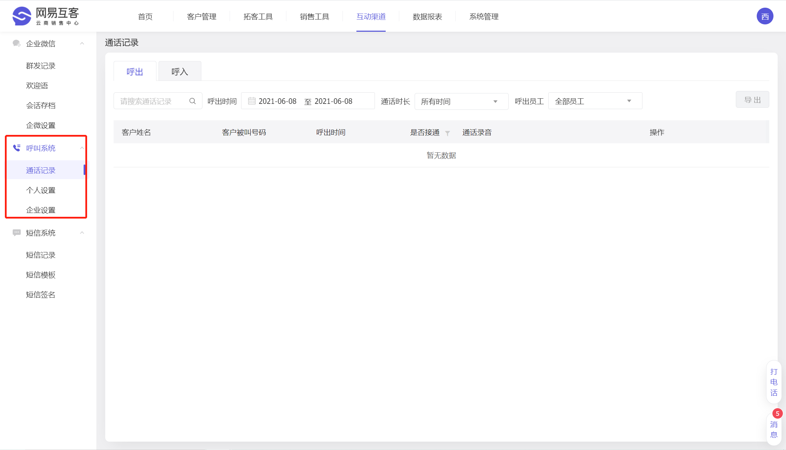Screen dimensions: 786x450
Task: Open 会话存档 in sidebar
Action: click(x=41, y=105)
